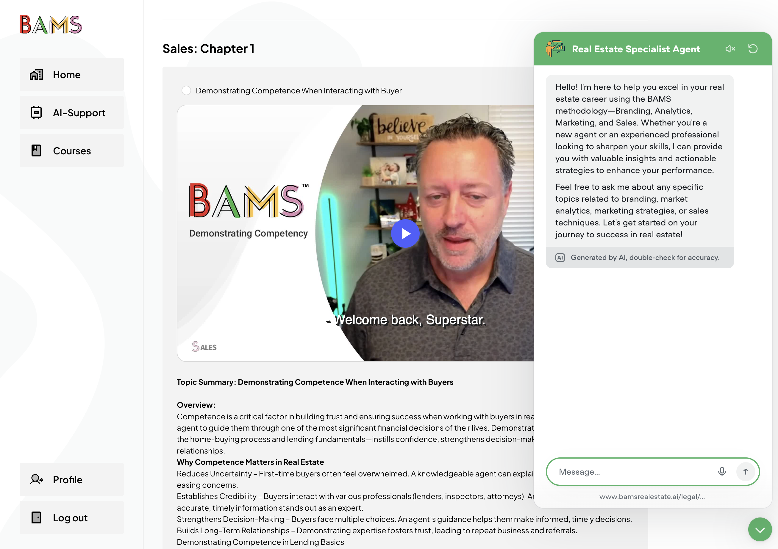This screenshot has width=778, height=549.
Task: Click the 'Real Estate Specialist Agent' title
Action: click(636, 49)
